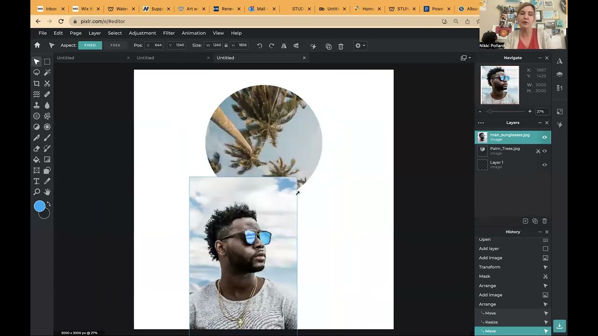Image resolution: width=598 pixels, height=336 pixels.
Task: Select the Cutout scissors tool
Action: (x=47, y=84)
